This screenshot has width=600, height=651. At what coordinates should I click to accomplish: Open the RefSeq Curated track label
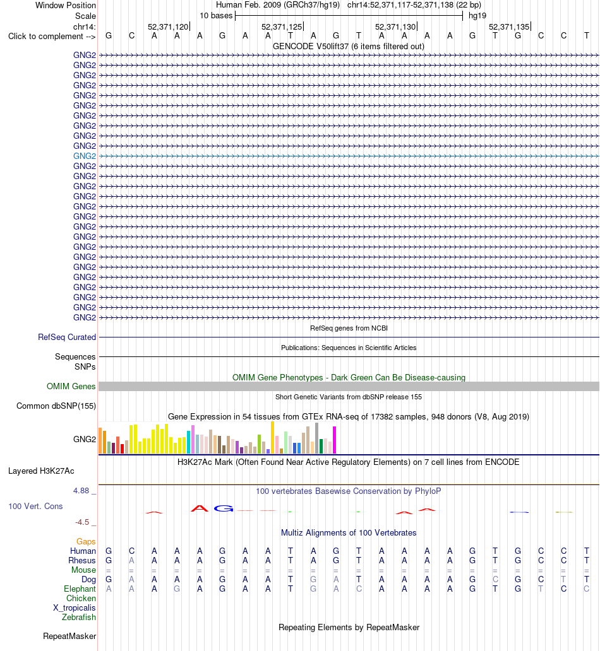[x=67, y=337]
